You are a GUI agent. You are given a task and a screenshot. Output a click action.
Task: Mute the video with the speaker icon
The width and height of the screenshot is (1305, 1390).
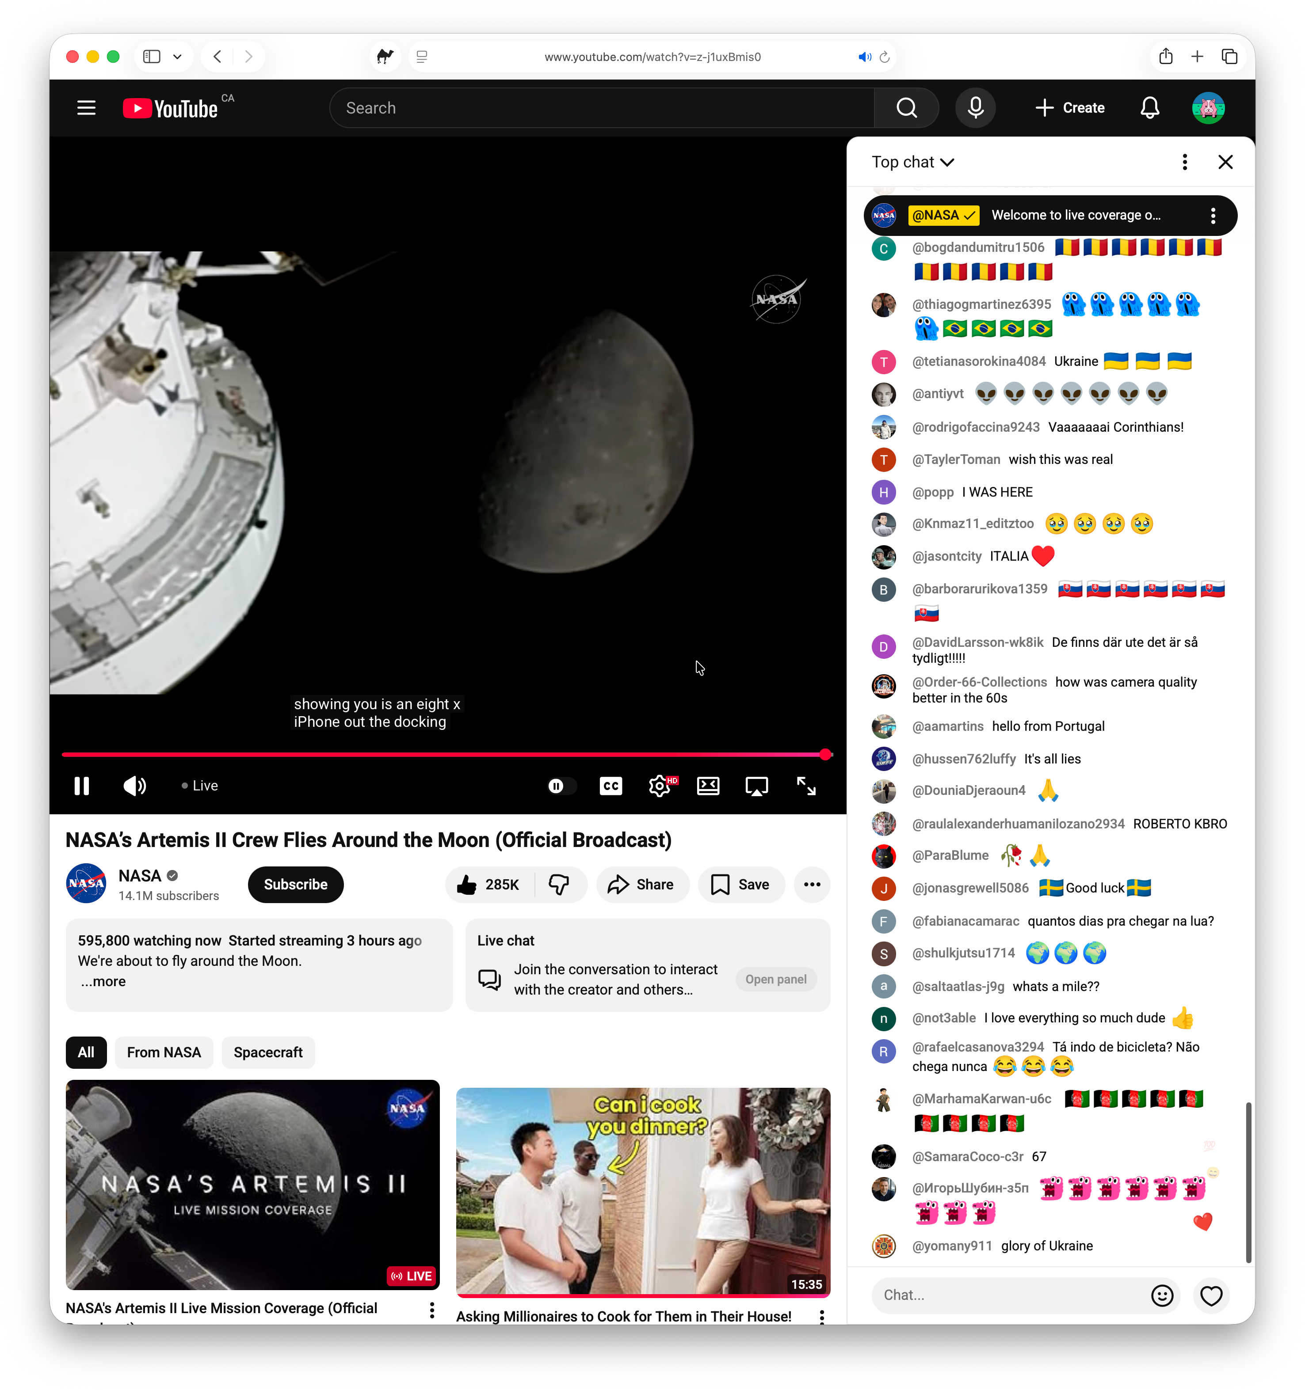[x=134, y=786]
